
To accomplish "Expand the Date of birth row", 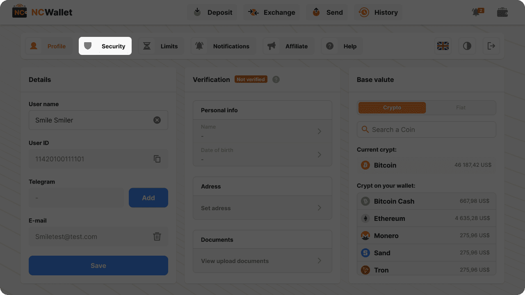I will coord(262,154).
